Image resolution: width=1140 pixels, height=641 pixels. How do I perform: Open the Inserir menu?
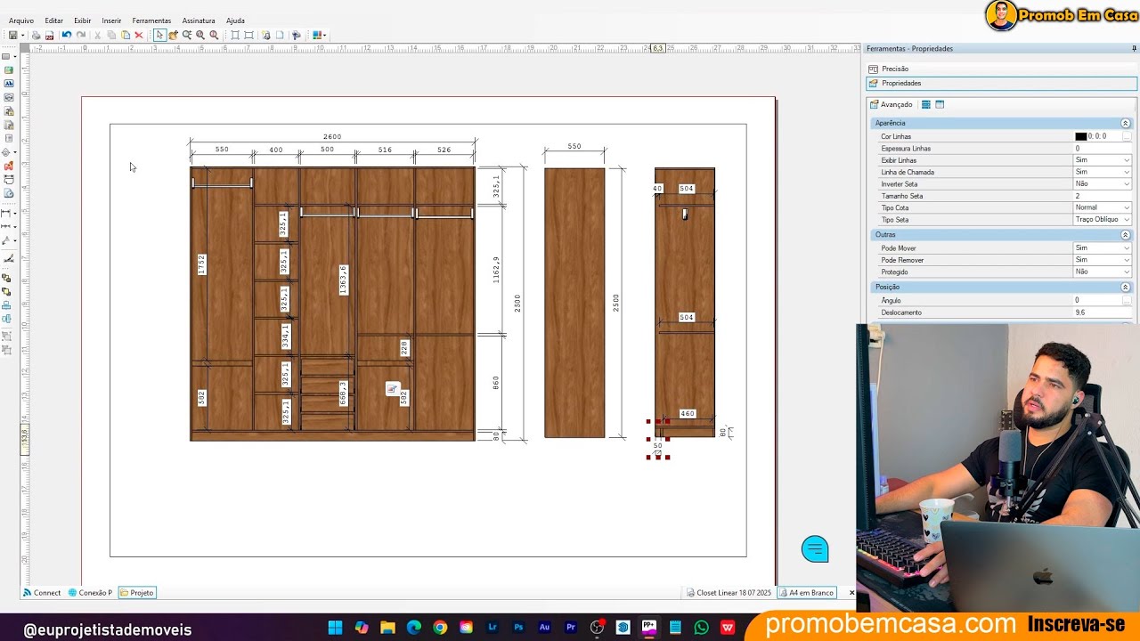[x=111, y=20]
